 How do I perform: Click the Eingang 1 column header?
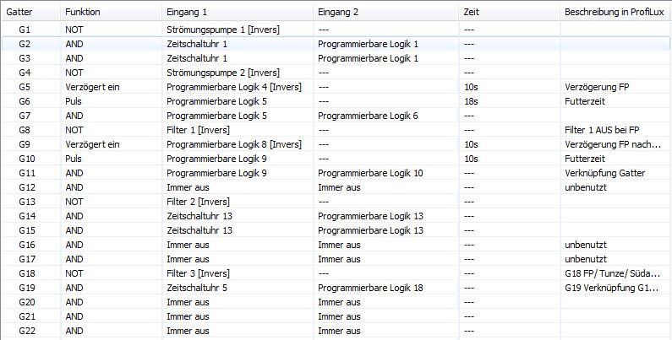pyautogui.click(x=187, y=13)
